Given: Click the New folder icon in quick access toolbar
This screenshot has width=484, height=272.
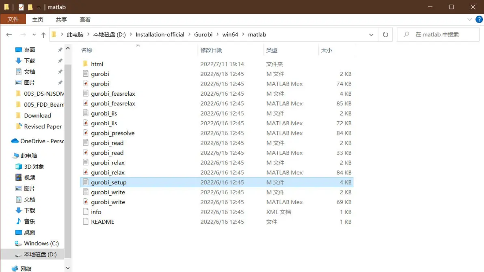Looking at the screenshot, I should [30, 7].
